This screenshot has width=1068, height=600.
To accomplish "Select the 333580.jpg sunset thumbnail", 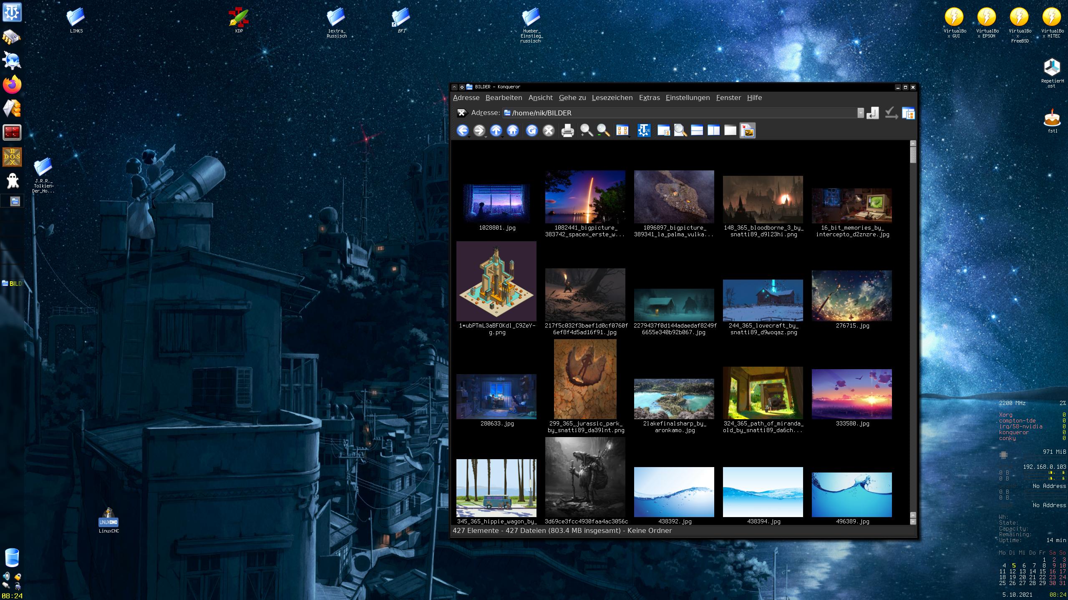I will click(851, 394).
